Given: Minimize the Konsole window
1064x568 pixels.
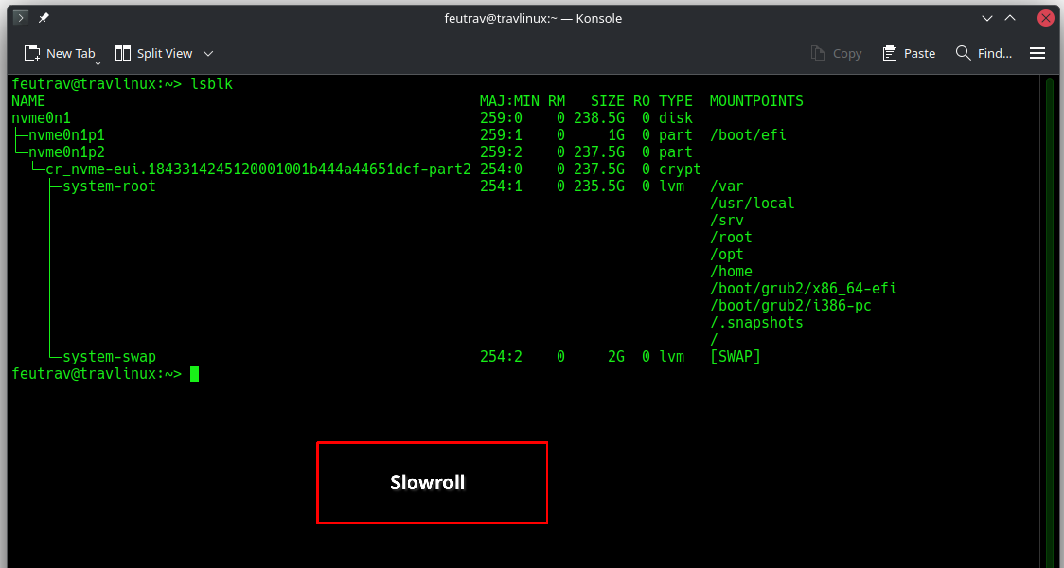Looking at the screenshot, I should pyautogui.click(x=987, y=18).
